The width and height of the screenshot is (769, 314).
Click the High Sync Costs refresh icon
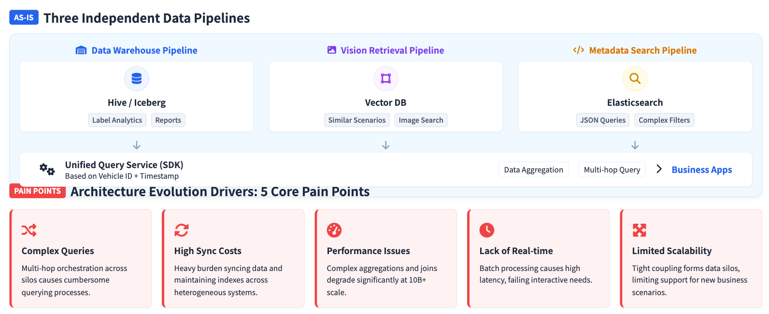[182, 230]
